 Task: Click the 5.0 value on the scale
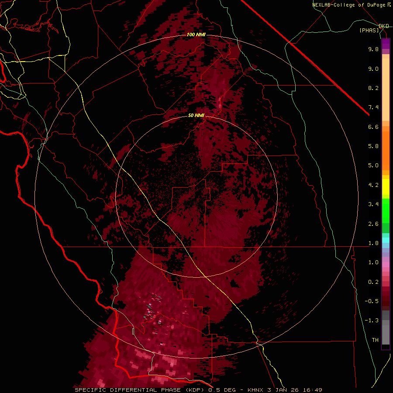tap(373, 165)
